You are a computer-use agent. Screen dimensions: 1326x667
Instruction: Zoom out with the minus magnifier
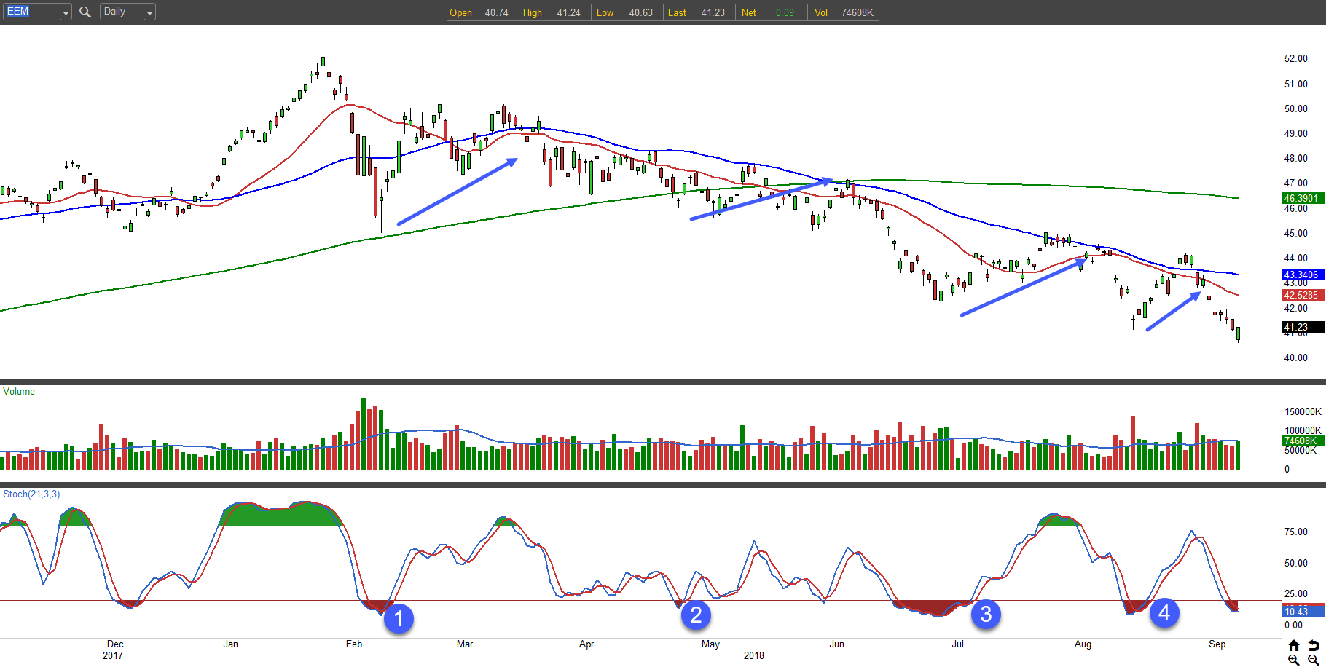tap(1313, 660)
